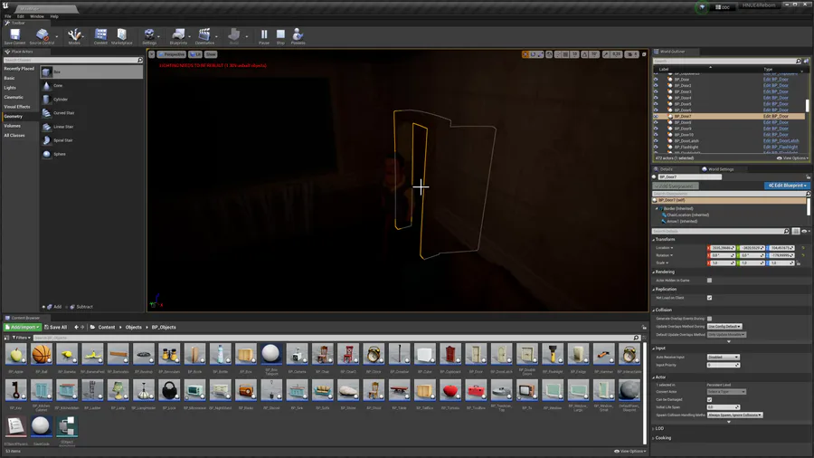Lock the Details panel selection
This screenshot has width=814, height=458.
click(x=808, y=177)
